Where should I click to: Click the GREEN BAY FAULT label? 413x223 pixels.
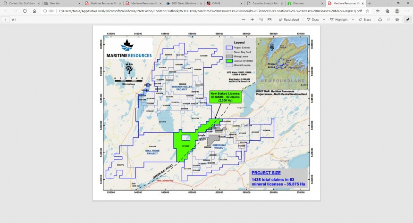[163, 172]
